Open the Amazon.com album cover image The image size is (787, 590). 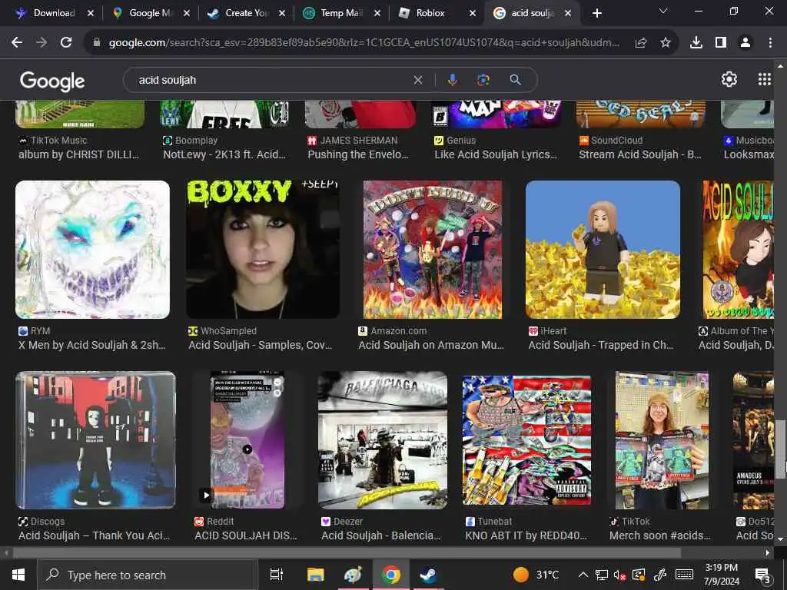433,250
